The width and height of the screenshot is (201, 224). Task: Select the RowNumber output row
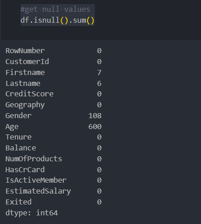[x=54, y=50]
